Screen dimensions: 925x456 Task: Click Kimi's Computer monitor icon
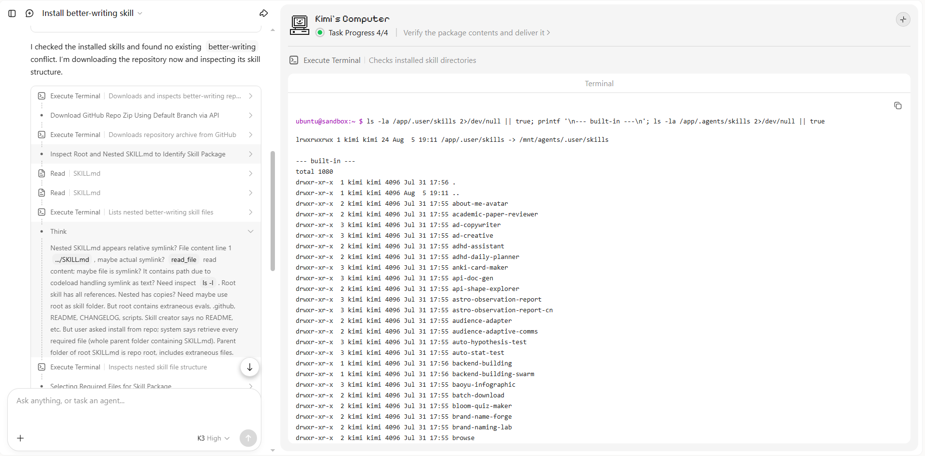[x=300, y=25]
